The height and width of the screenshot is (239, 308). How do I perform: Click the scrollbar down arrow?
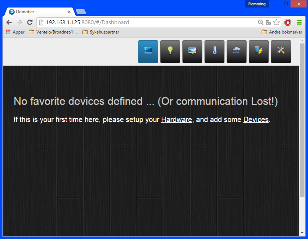tap(302, 233)
